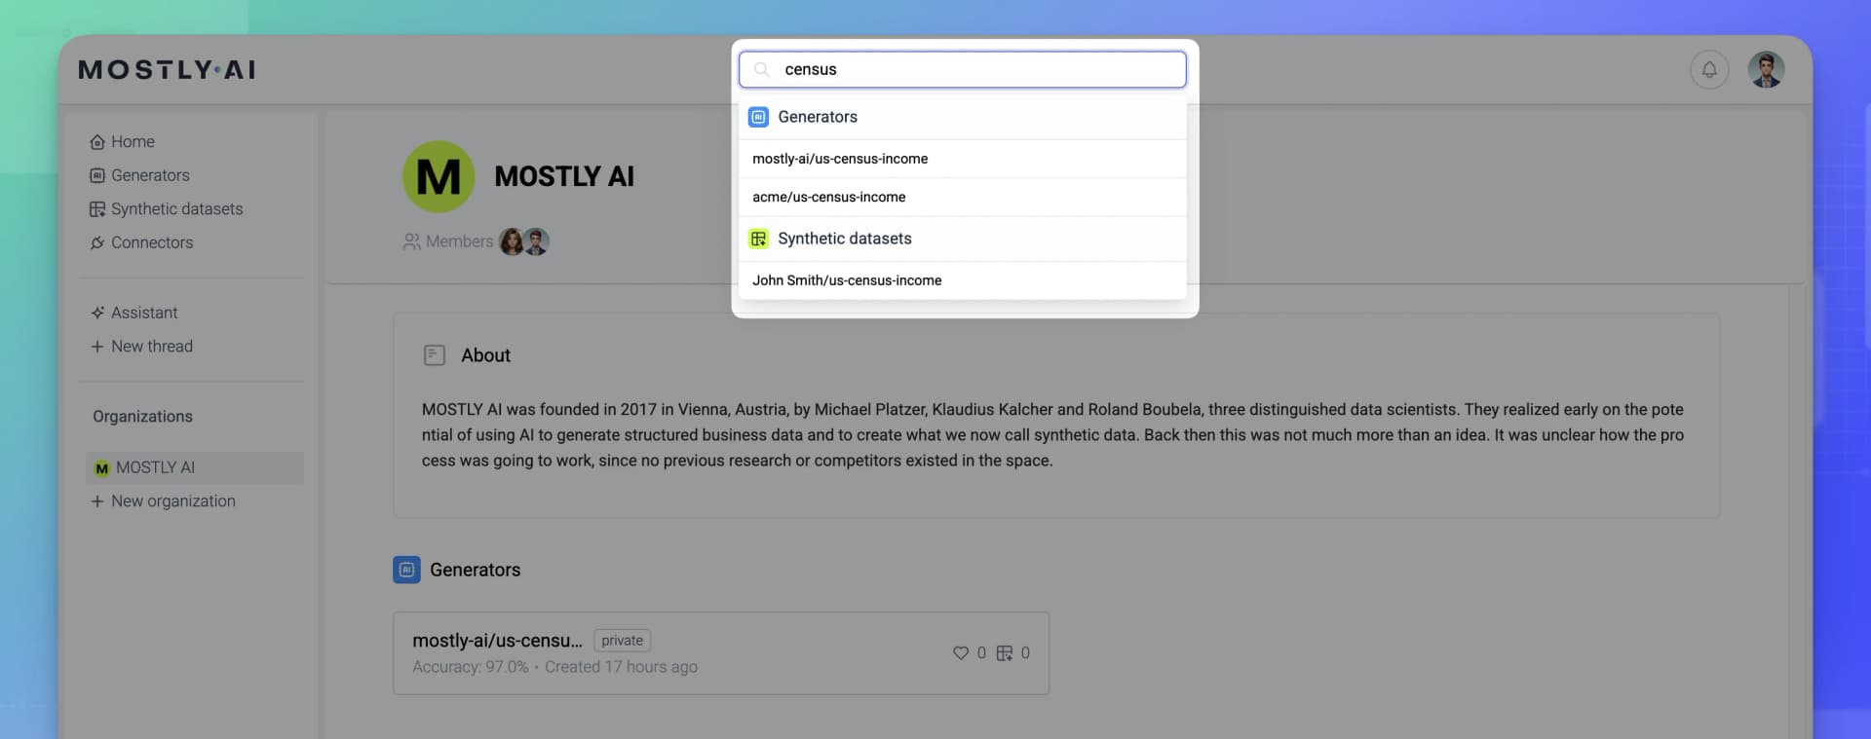Viewport: 1871px width, 739px height.
Task: Click the synthetic dataset count icon on card
Action: point(1005,653)
